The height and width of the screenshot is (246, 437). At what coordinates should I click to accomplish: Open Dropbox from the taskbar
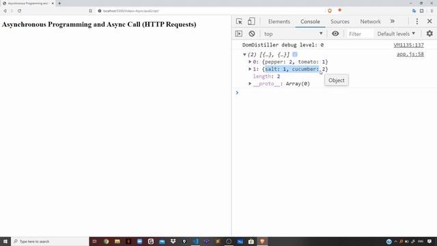point(173,241)
